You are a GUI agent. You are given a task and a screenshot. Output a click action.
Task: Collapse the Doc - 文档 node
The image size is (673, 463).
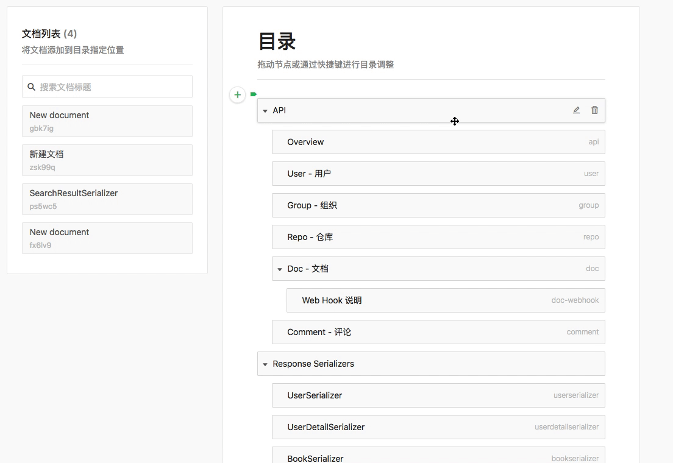pos(280,269)
